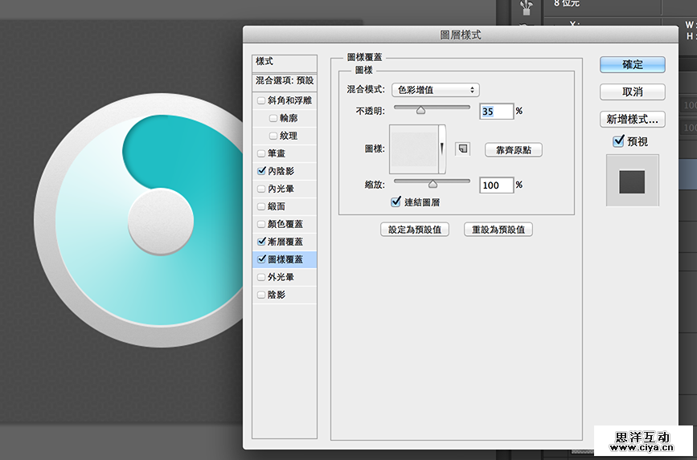Disable the 內陰影 checkbox
697x460 pixels.
pos(261,171)
